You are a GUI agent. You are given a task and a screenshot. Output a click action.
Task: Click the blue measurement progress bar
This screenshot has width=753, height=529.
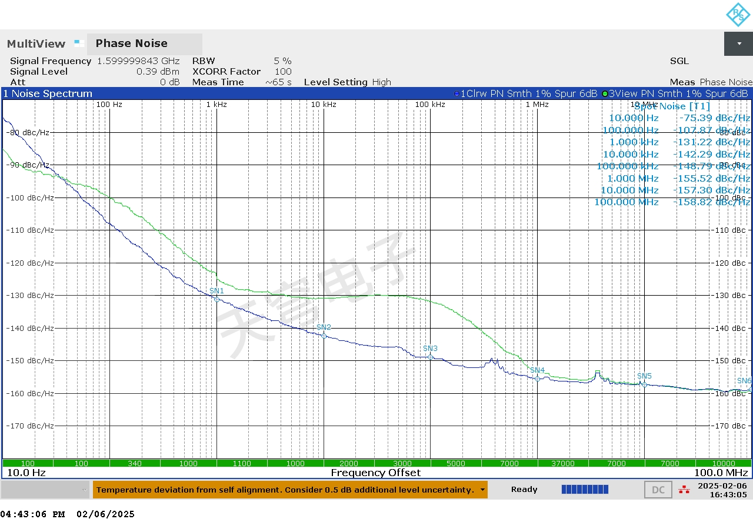click(585, 489)
